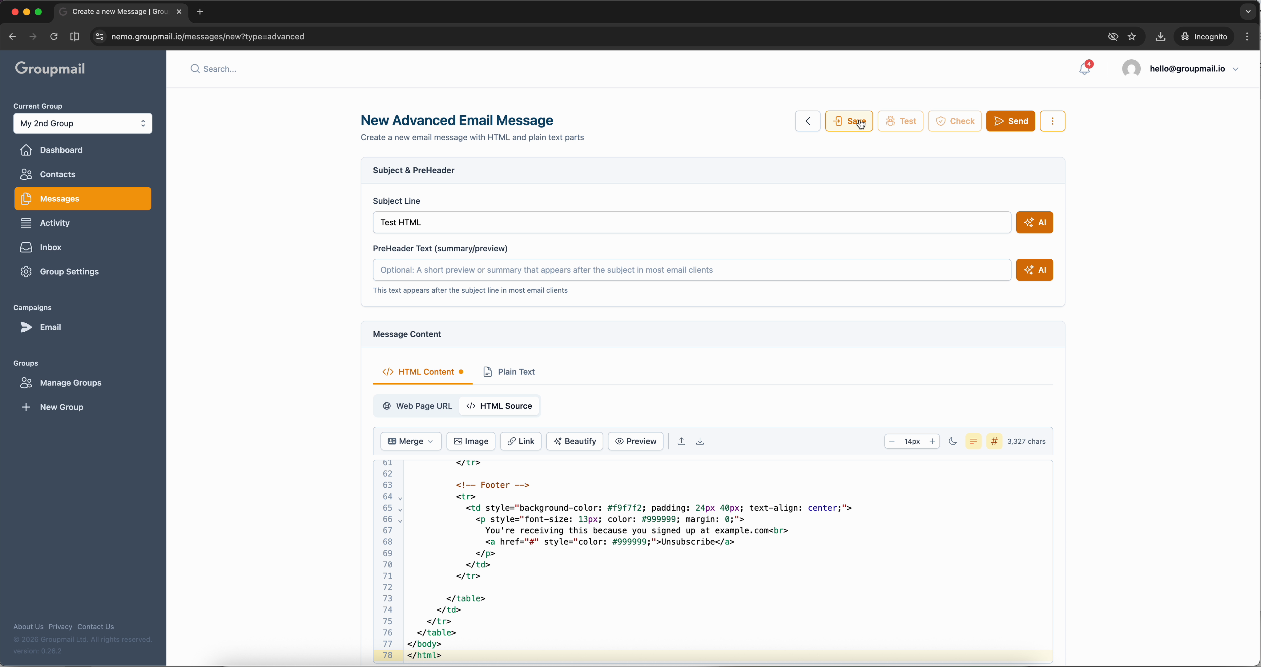Click the AI button for Subject Line
This screenshot has height=667, width=1261.
pos(1034,222)
